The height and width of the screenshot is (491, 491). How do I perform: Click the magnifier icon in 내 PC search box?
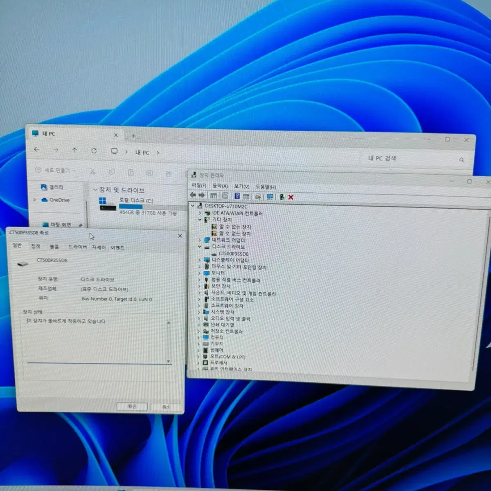pos(462,160)
